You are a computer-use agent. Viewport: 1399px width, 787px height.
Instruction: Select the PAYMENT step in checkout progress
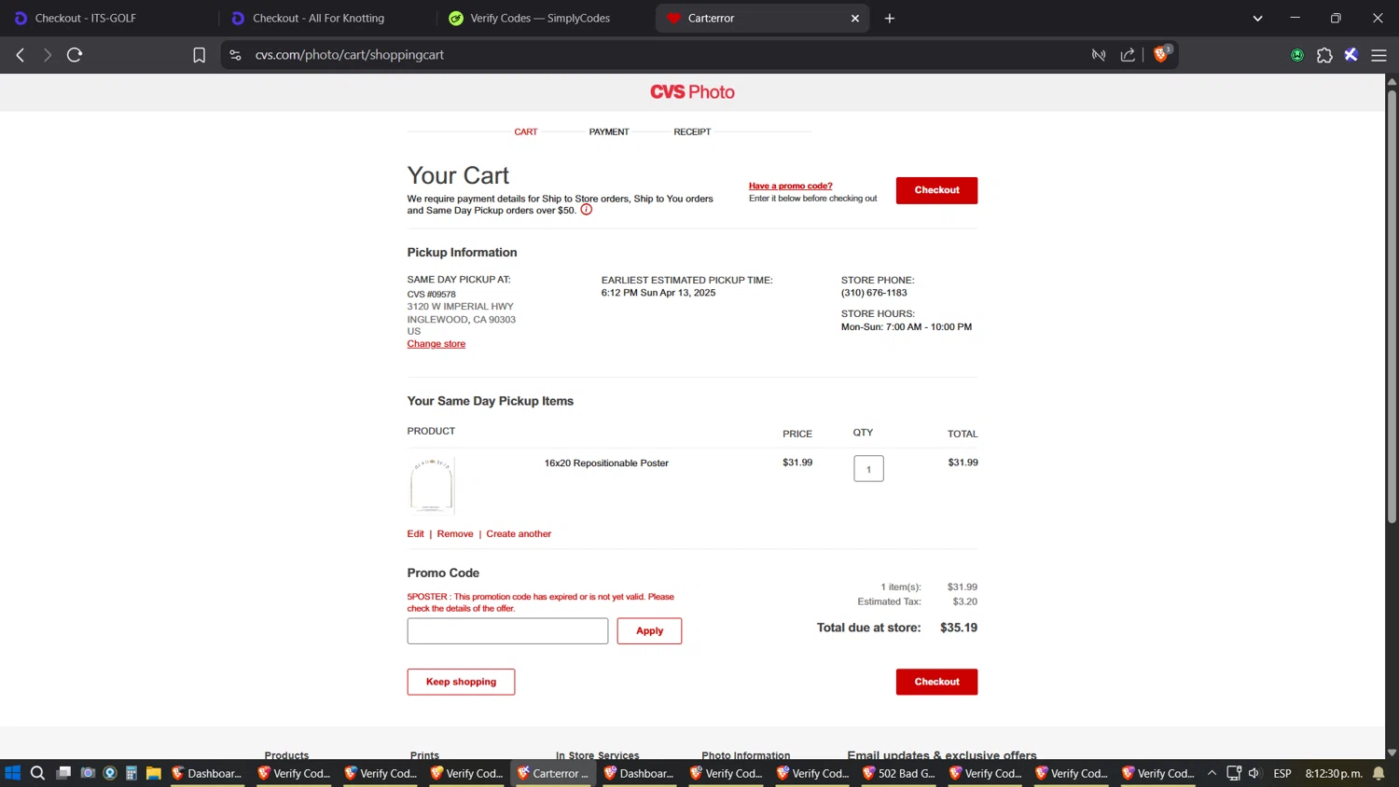tap(609, 132)
